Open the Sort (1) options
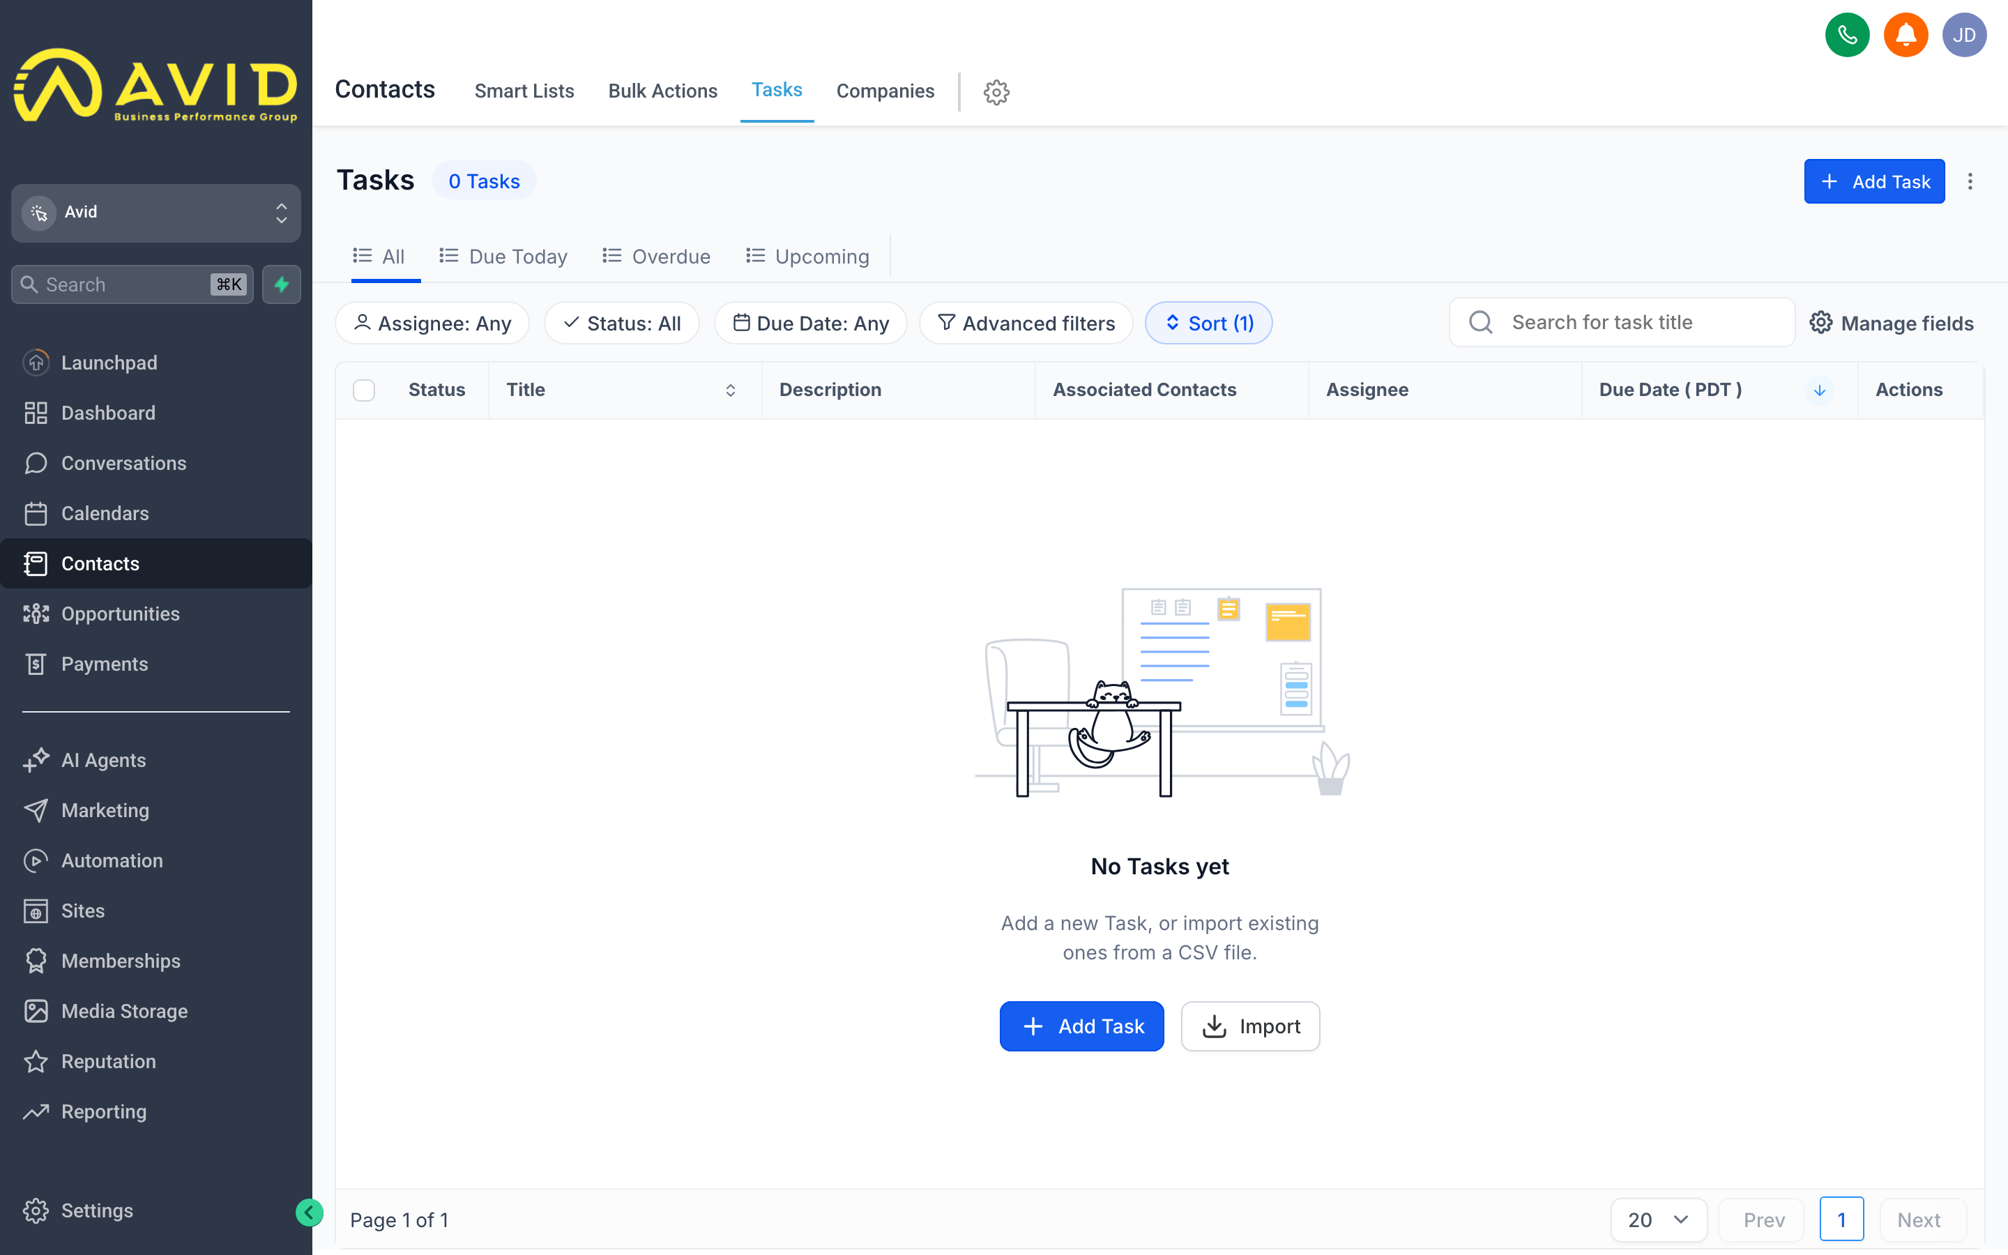The image size is (2008, 1255). tap(1208, 323)
